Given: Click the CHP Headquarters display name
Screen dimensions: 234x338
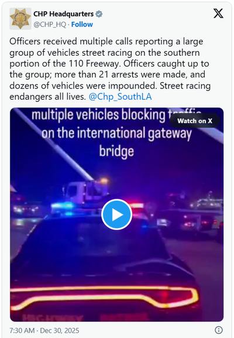Looking at the screenshot, I should point(64,14).
